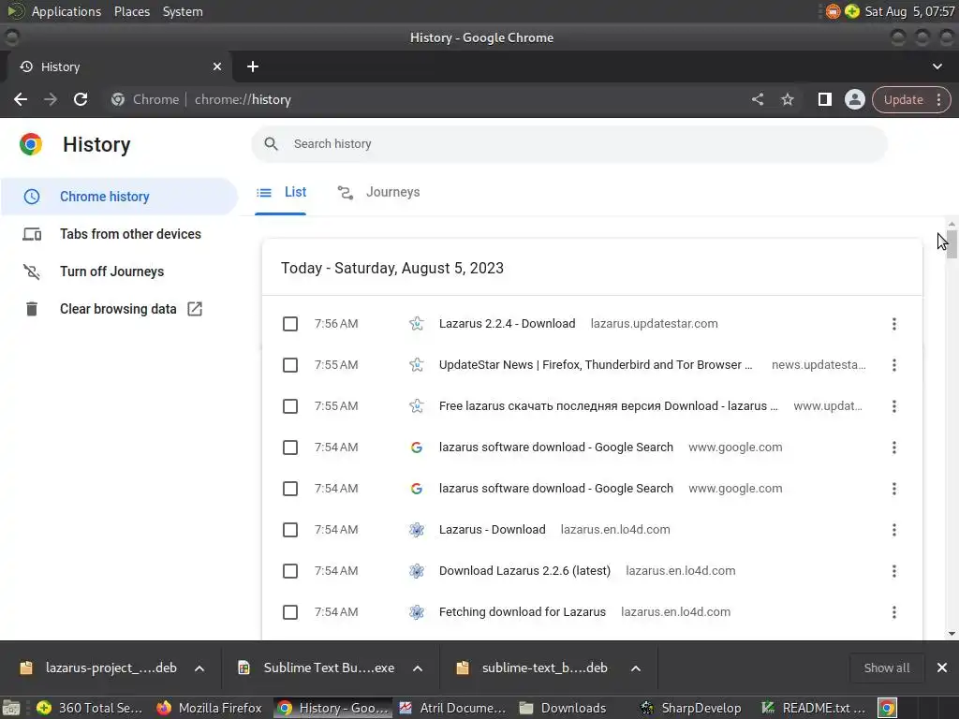Screen dimensions: 959x719
Task: Click the Search history field
Action: click(x=569, y=143)
